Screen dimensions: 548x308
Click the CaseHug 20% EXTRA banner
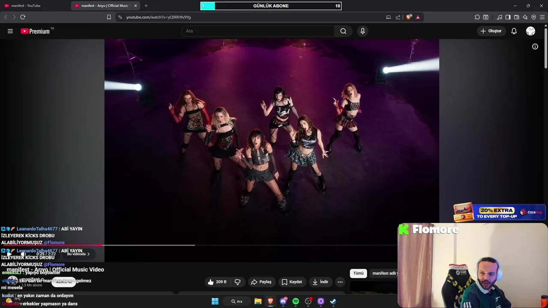coord(499,213)
